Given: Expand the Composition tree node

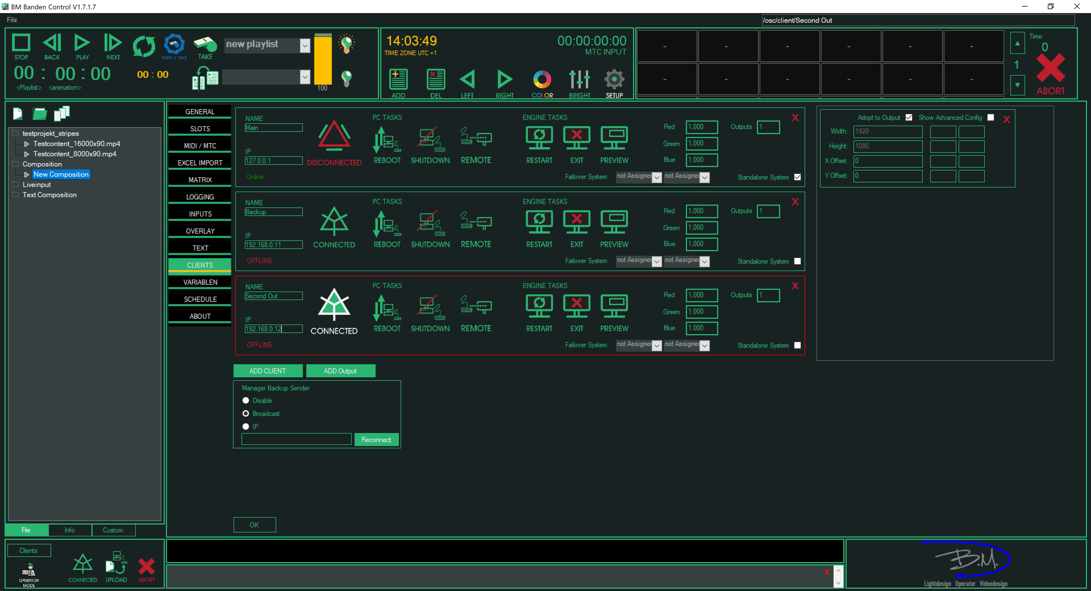Looking at the screenshot, I should [15, 164].
